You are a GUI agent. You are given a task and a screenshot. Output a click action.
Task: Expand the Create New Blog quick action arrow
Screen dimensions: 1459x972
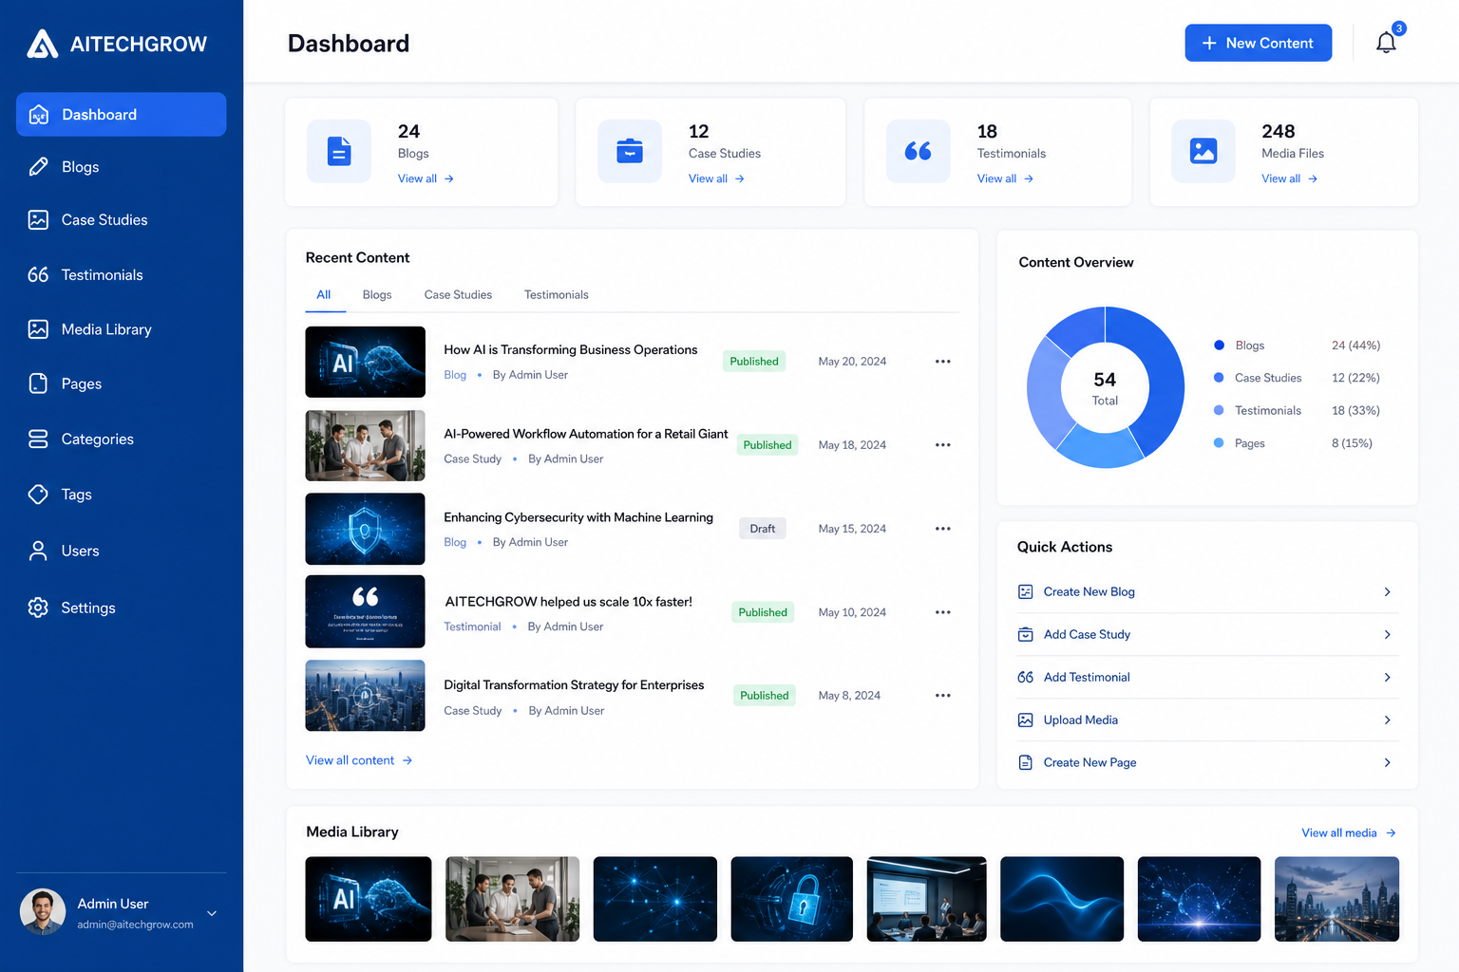click(1387, 591)
